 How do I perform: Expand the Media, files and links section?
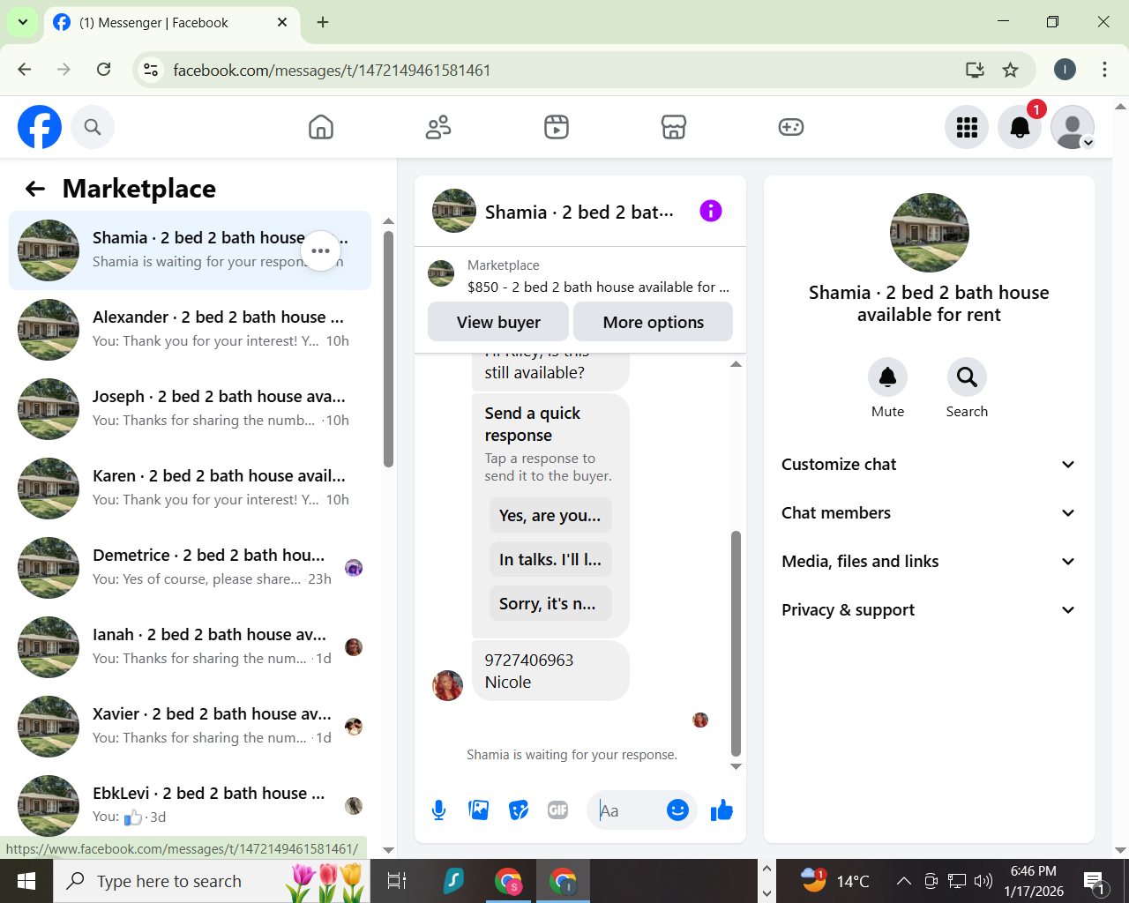point(929,562)
